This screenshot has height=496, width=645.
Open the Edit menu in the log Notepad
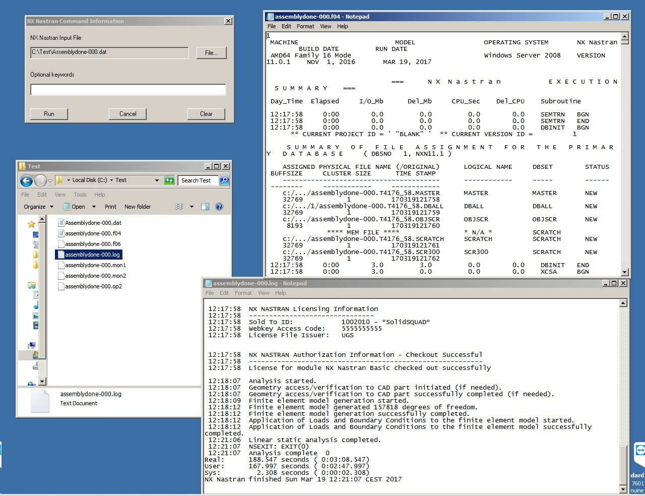[224, 293]
